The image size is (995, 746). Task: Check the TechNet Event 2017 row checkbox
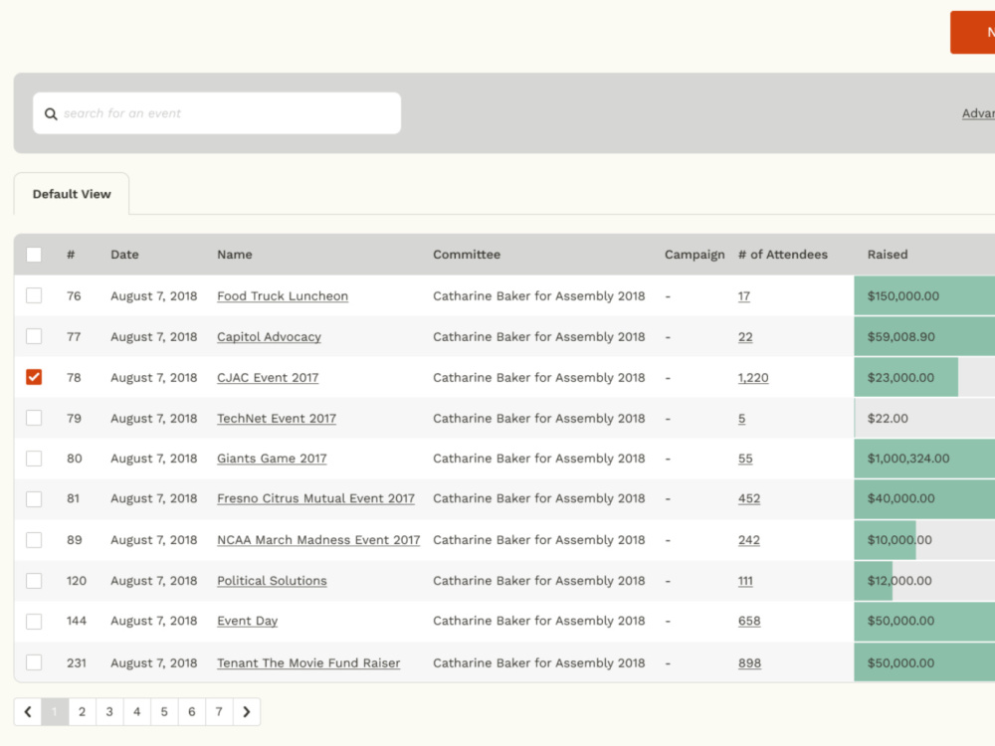[34, 418]
